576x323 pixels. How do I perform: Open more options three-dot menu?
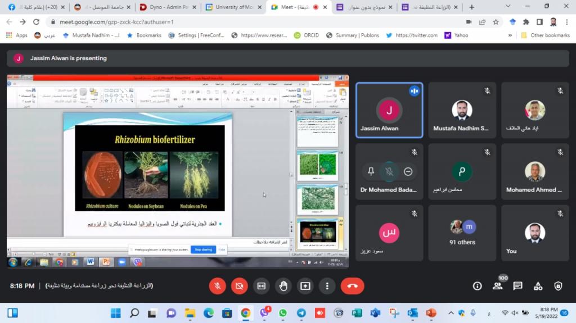pos(327,286)
